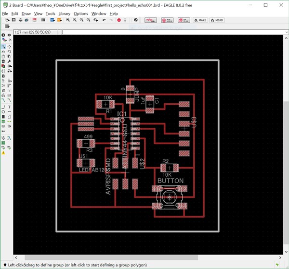
Task: Open the Options menu
Action: click(81, 13)
